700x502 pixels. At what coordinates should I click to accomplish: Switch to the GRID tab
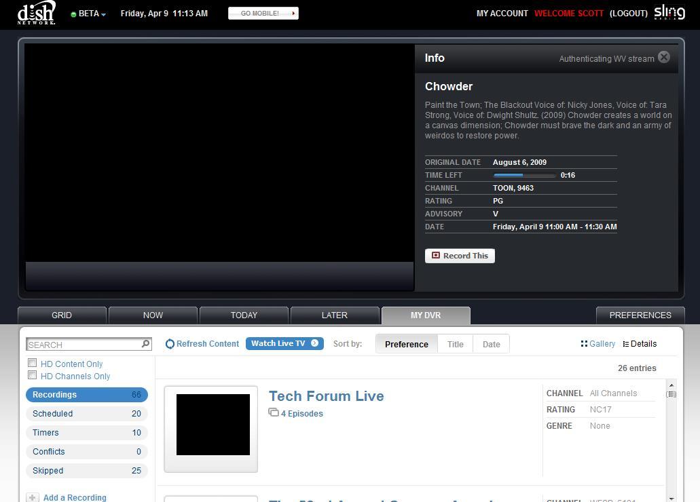62,315
